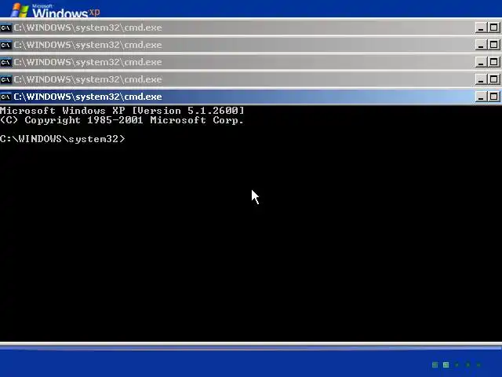Image resolution: width=502 pixels, height=377 pixels.
Task: Click the cmd icon of the topmost inactive cmd.exe window
Action: pos(5,27)
